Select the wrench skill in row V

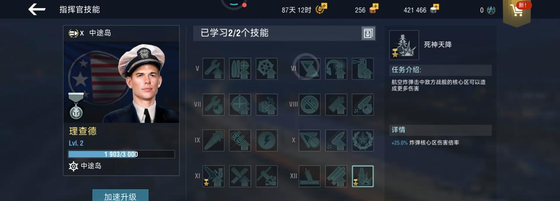coord(214,69)
